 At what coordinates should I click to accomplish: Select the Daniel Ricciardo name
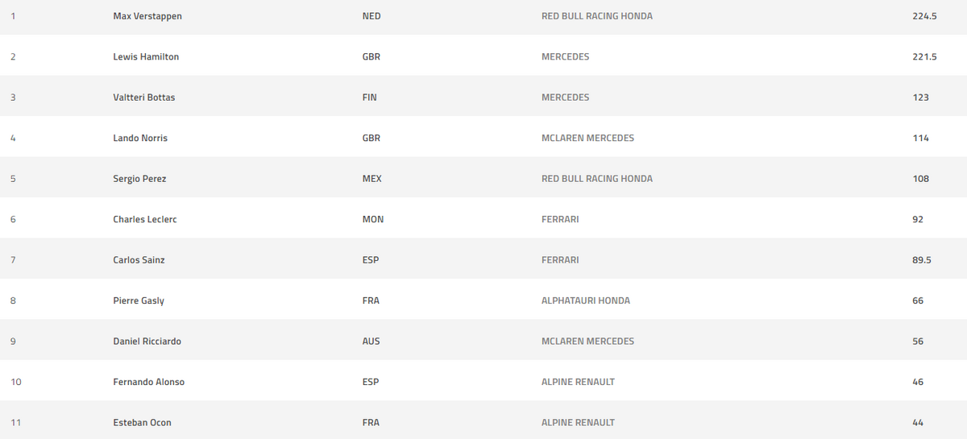147,342
